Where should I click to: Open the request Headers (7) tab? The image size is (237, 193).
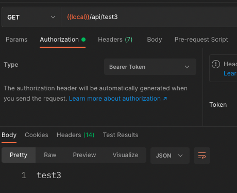[115, 40]
